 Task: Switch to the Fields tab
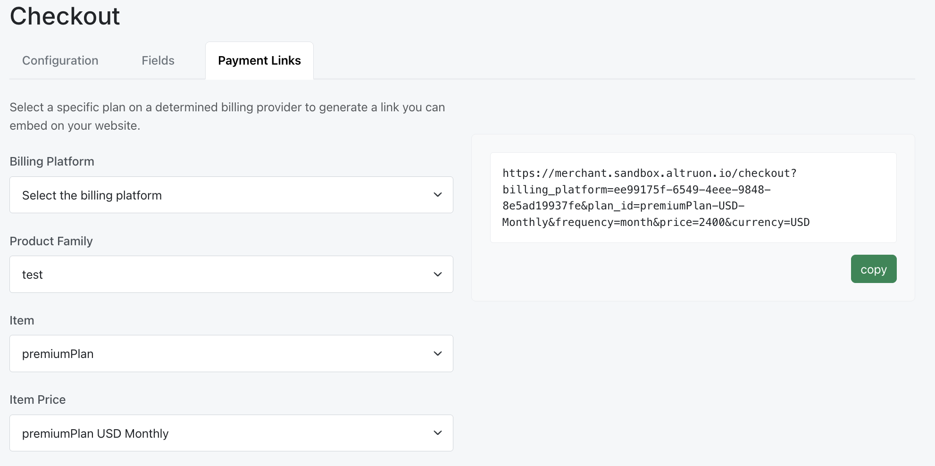158,60
